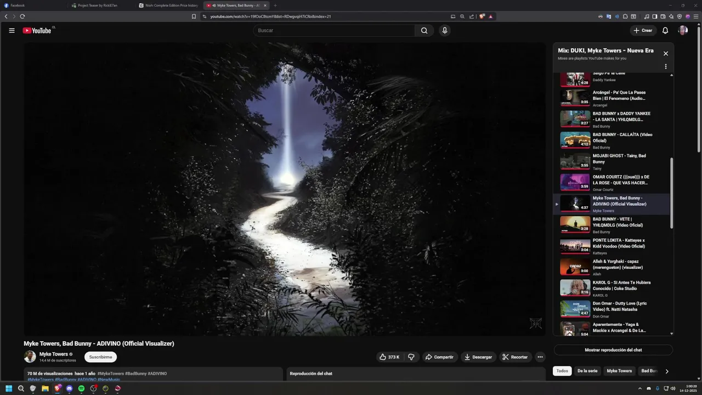Image resolution: width=702 pixels, height=395 pixels.
Task: Open Brave Rewards triangle icon
Action: 491,16
